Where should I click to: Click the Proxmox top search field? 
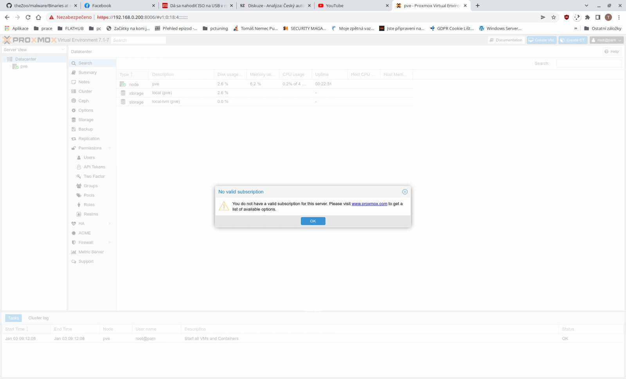coord(139,40)
